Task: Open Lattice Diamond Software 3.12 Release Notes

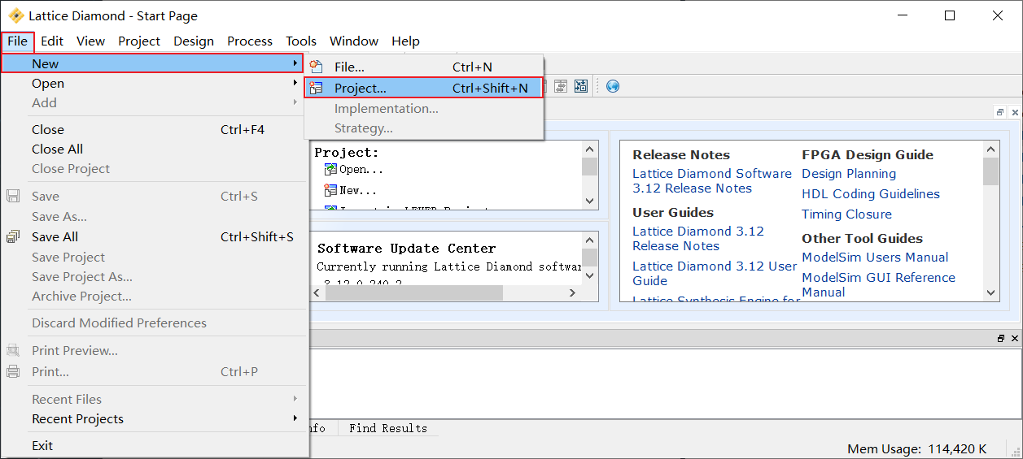Action: 712,181
